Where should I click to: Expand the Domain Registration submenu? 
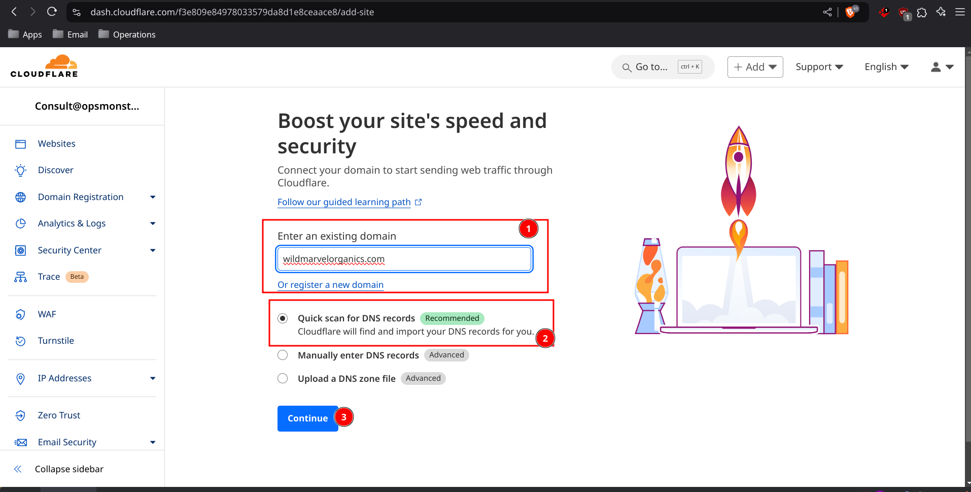click(153, 198)
